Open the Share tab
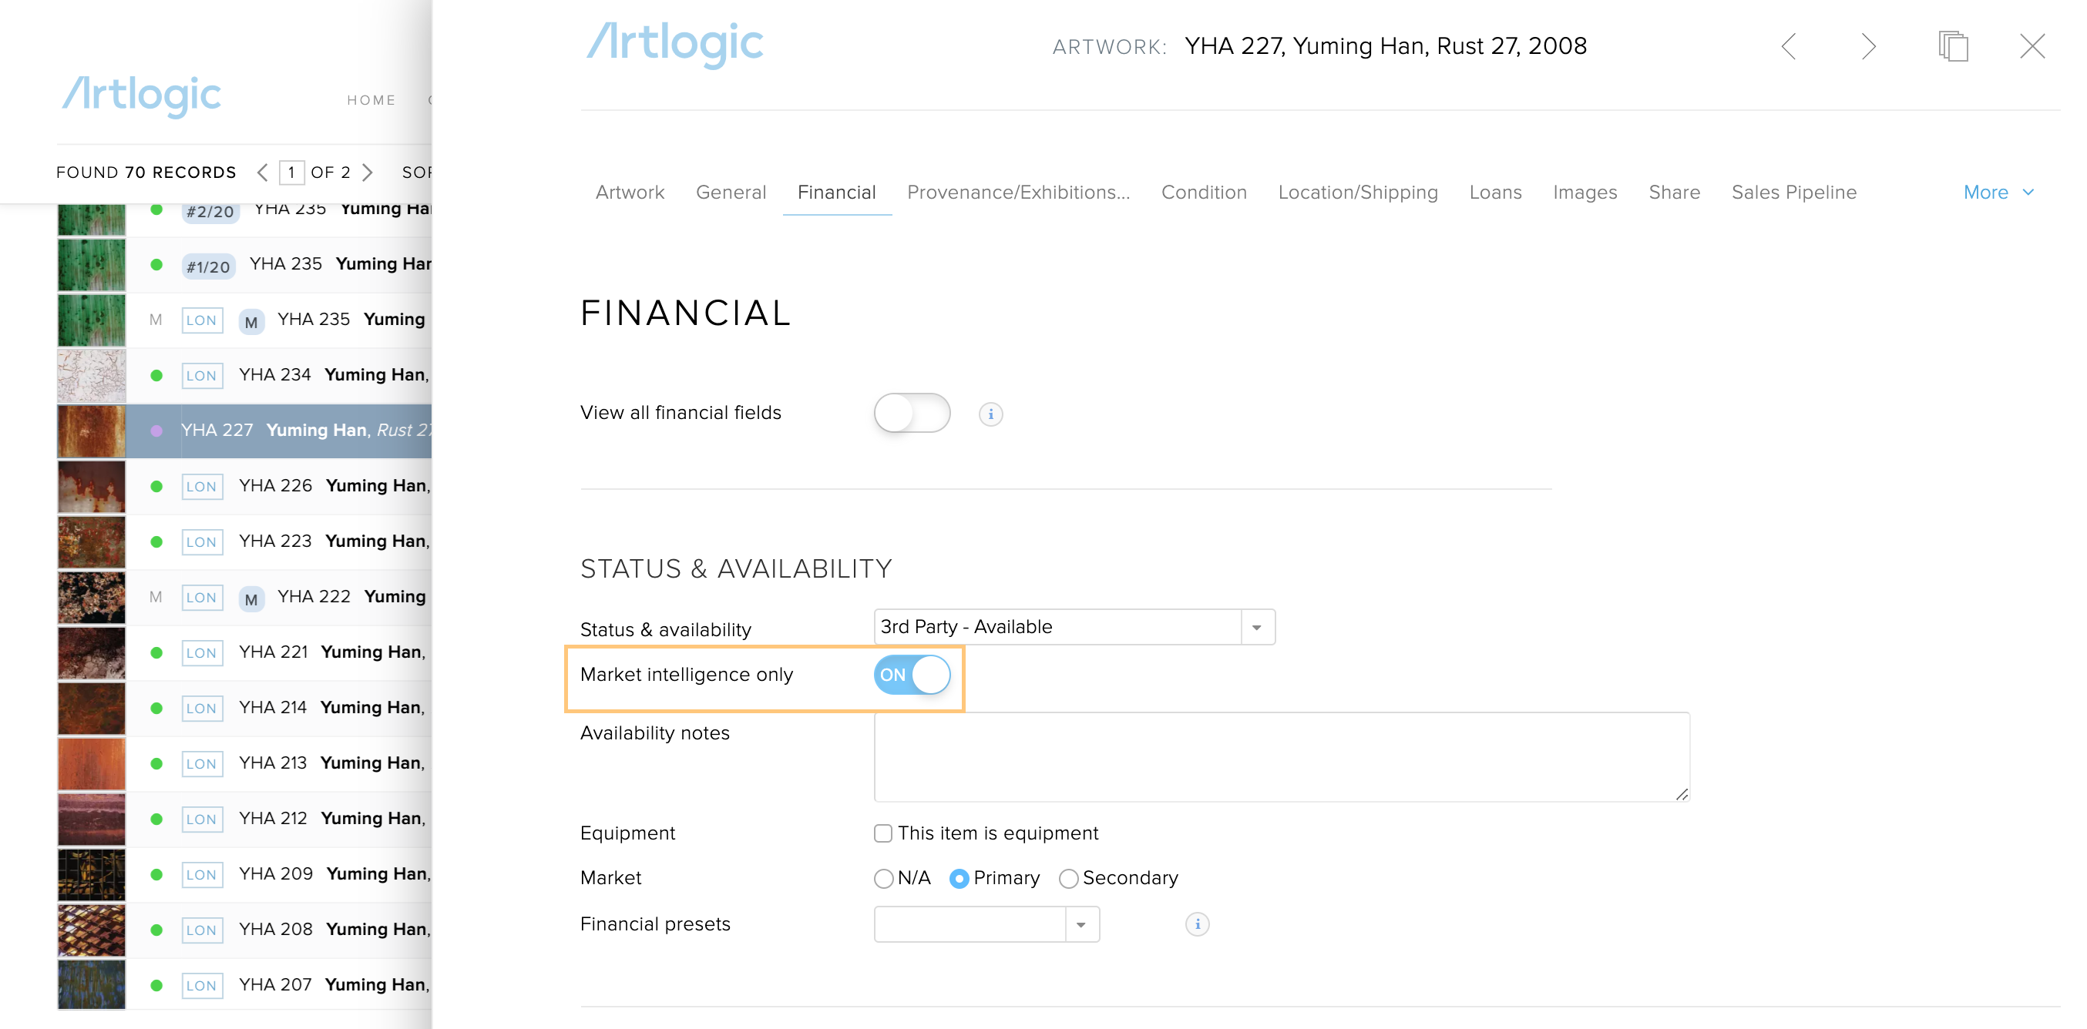 click(x=1674, y=193)
